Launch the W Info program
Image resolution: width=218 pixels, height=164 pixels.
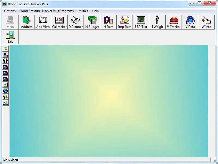pyautogui.click(x=207, y=22)
